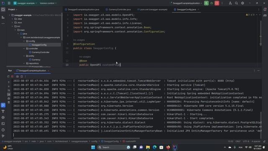This screenshot has height=151, width=268.
Task: Open IDE settings gear
Action: [x=242, y=3]
